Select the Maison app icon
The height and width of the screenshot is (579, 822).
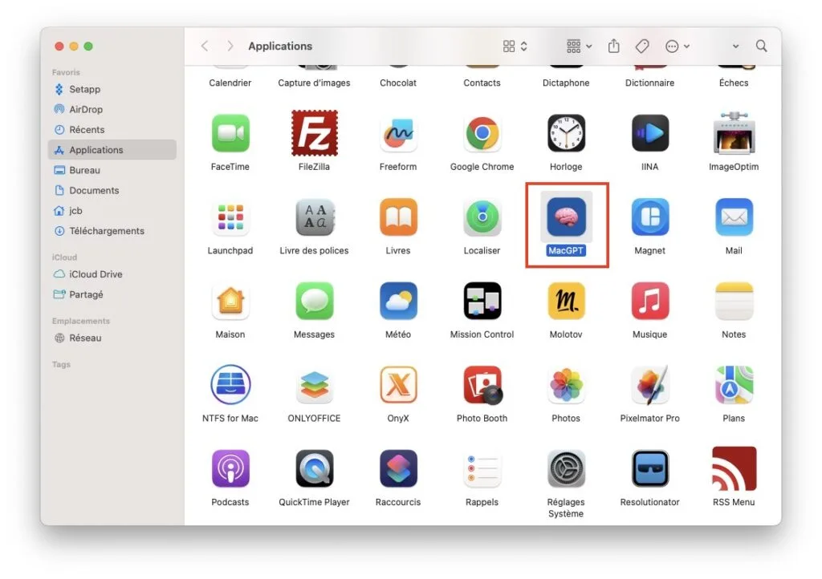tap(230, 301)
